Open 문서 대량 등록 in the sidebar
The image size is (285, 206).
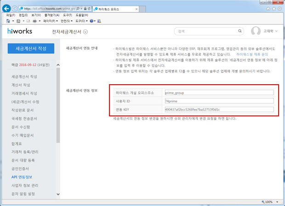tap(23, 160)
